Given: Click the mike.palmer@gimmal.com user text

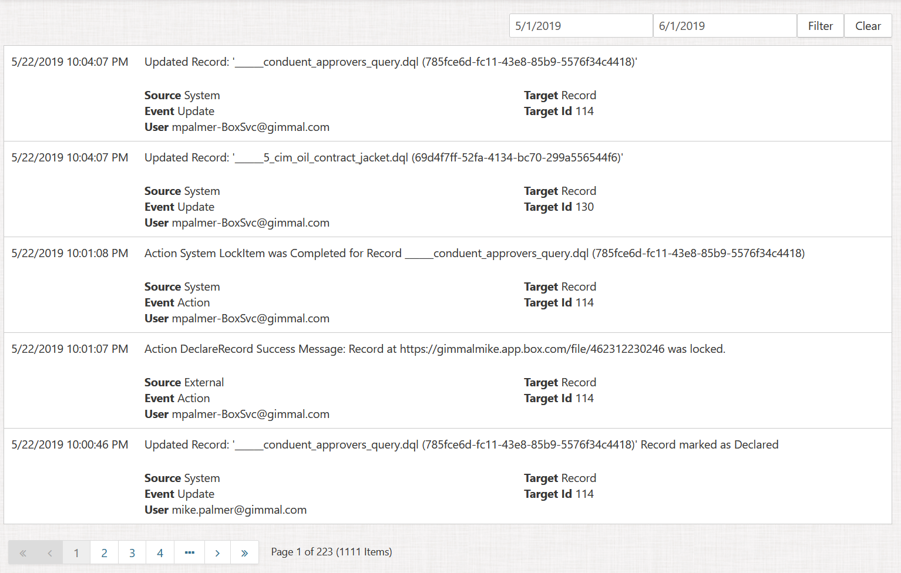Looking at the screenshot, I should tap(239, 510).
